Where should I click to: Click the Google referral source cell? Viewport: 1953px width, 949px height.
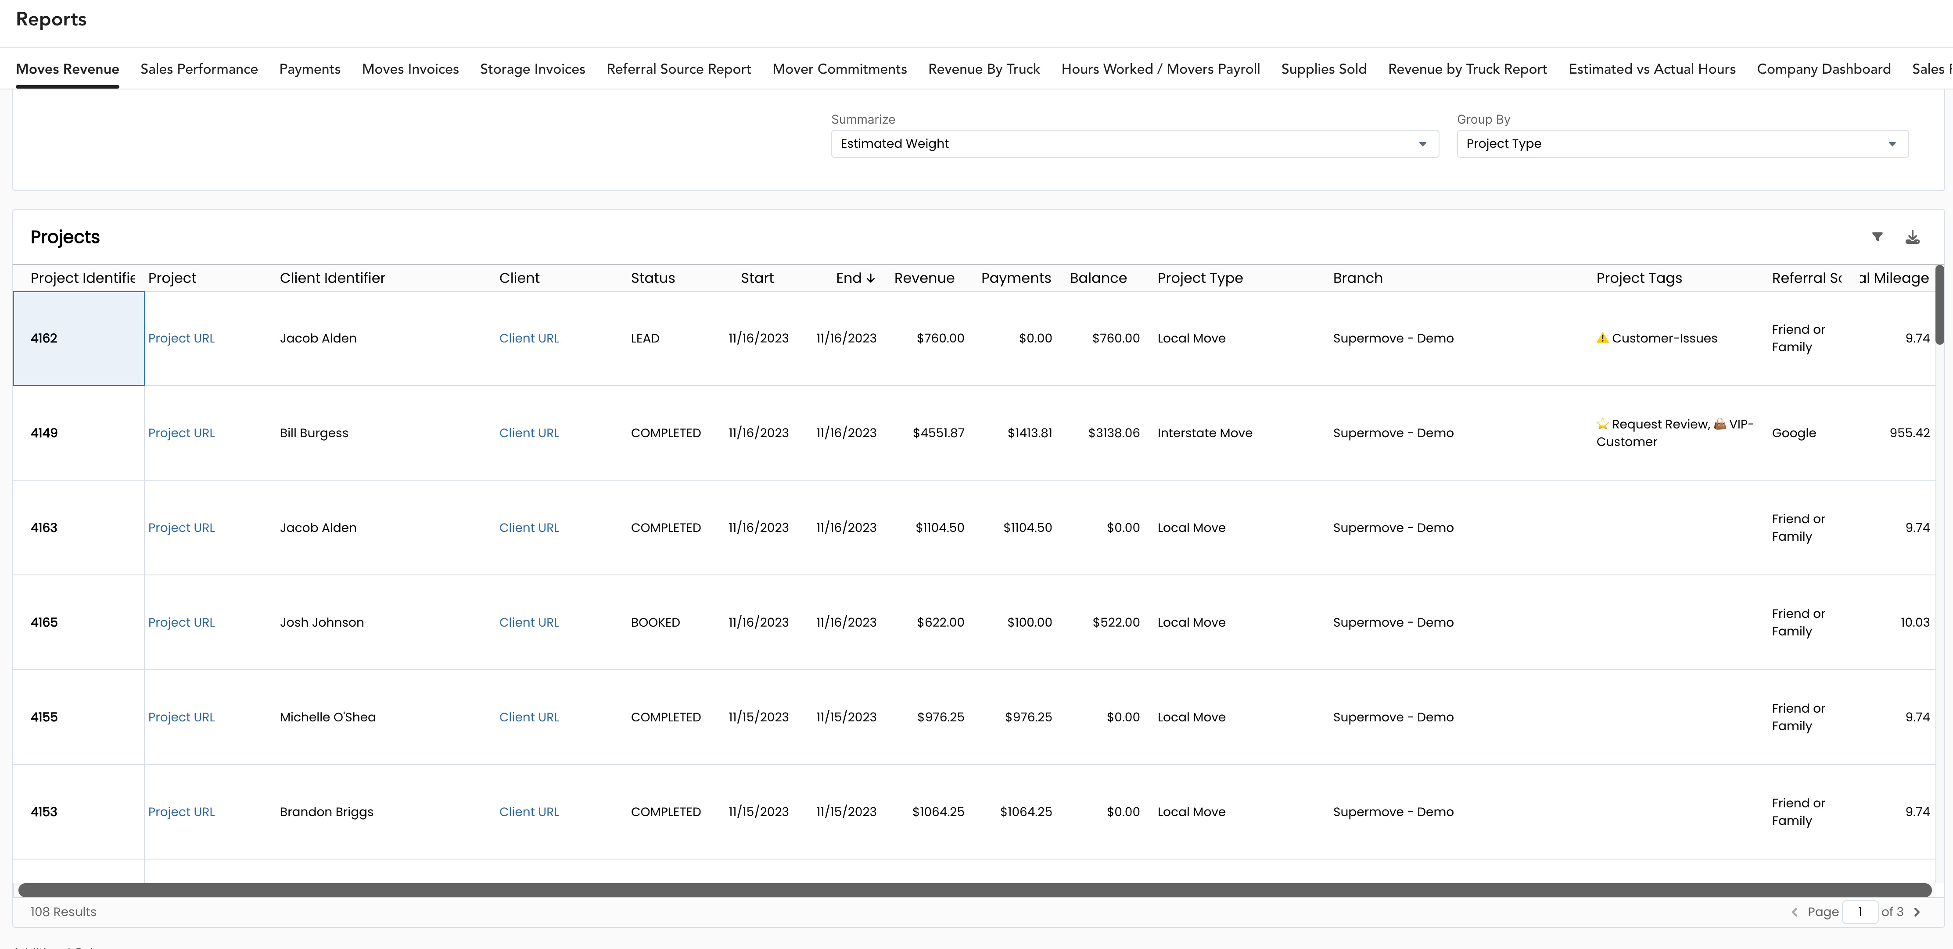click(1793, 433)
